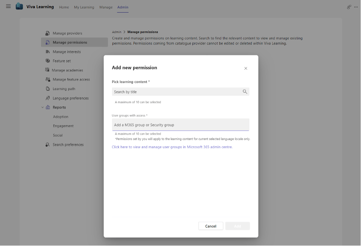Click the Manage academies icon
Image resolution: width=361 pixels, height=246 pixels.
click(x=47, y=70)
